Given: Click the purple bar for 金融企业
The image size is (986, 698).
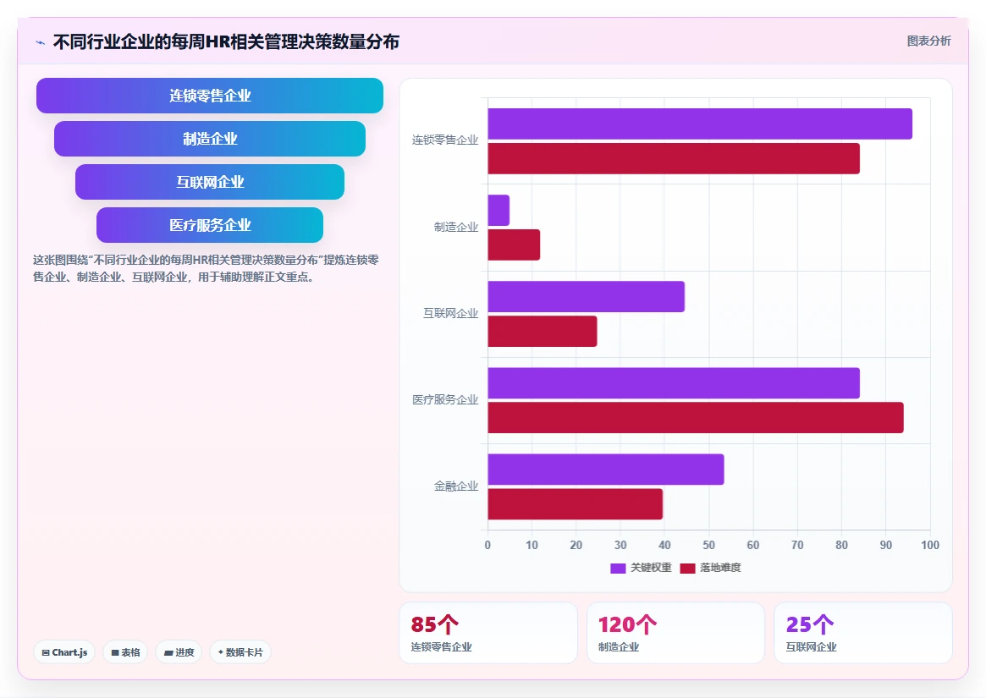Looking at the screenshot, I should click(605, 470).
